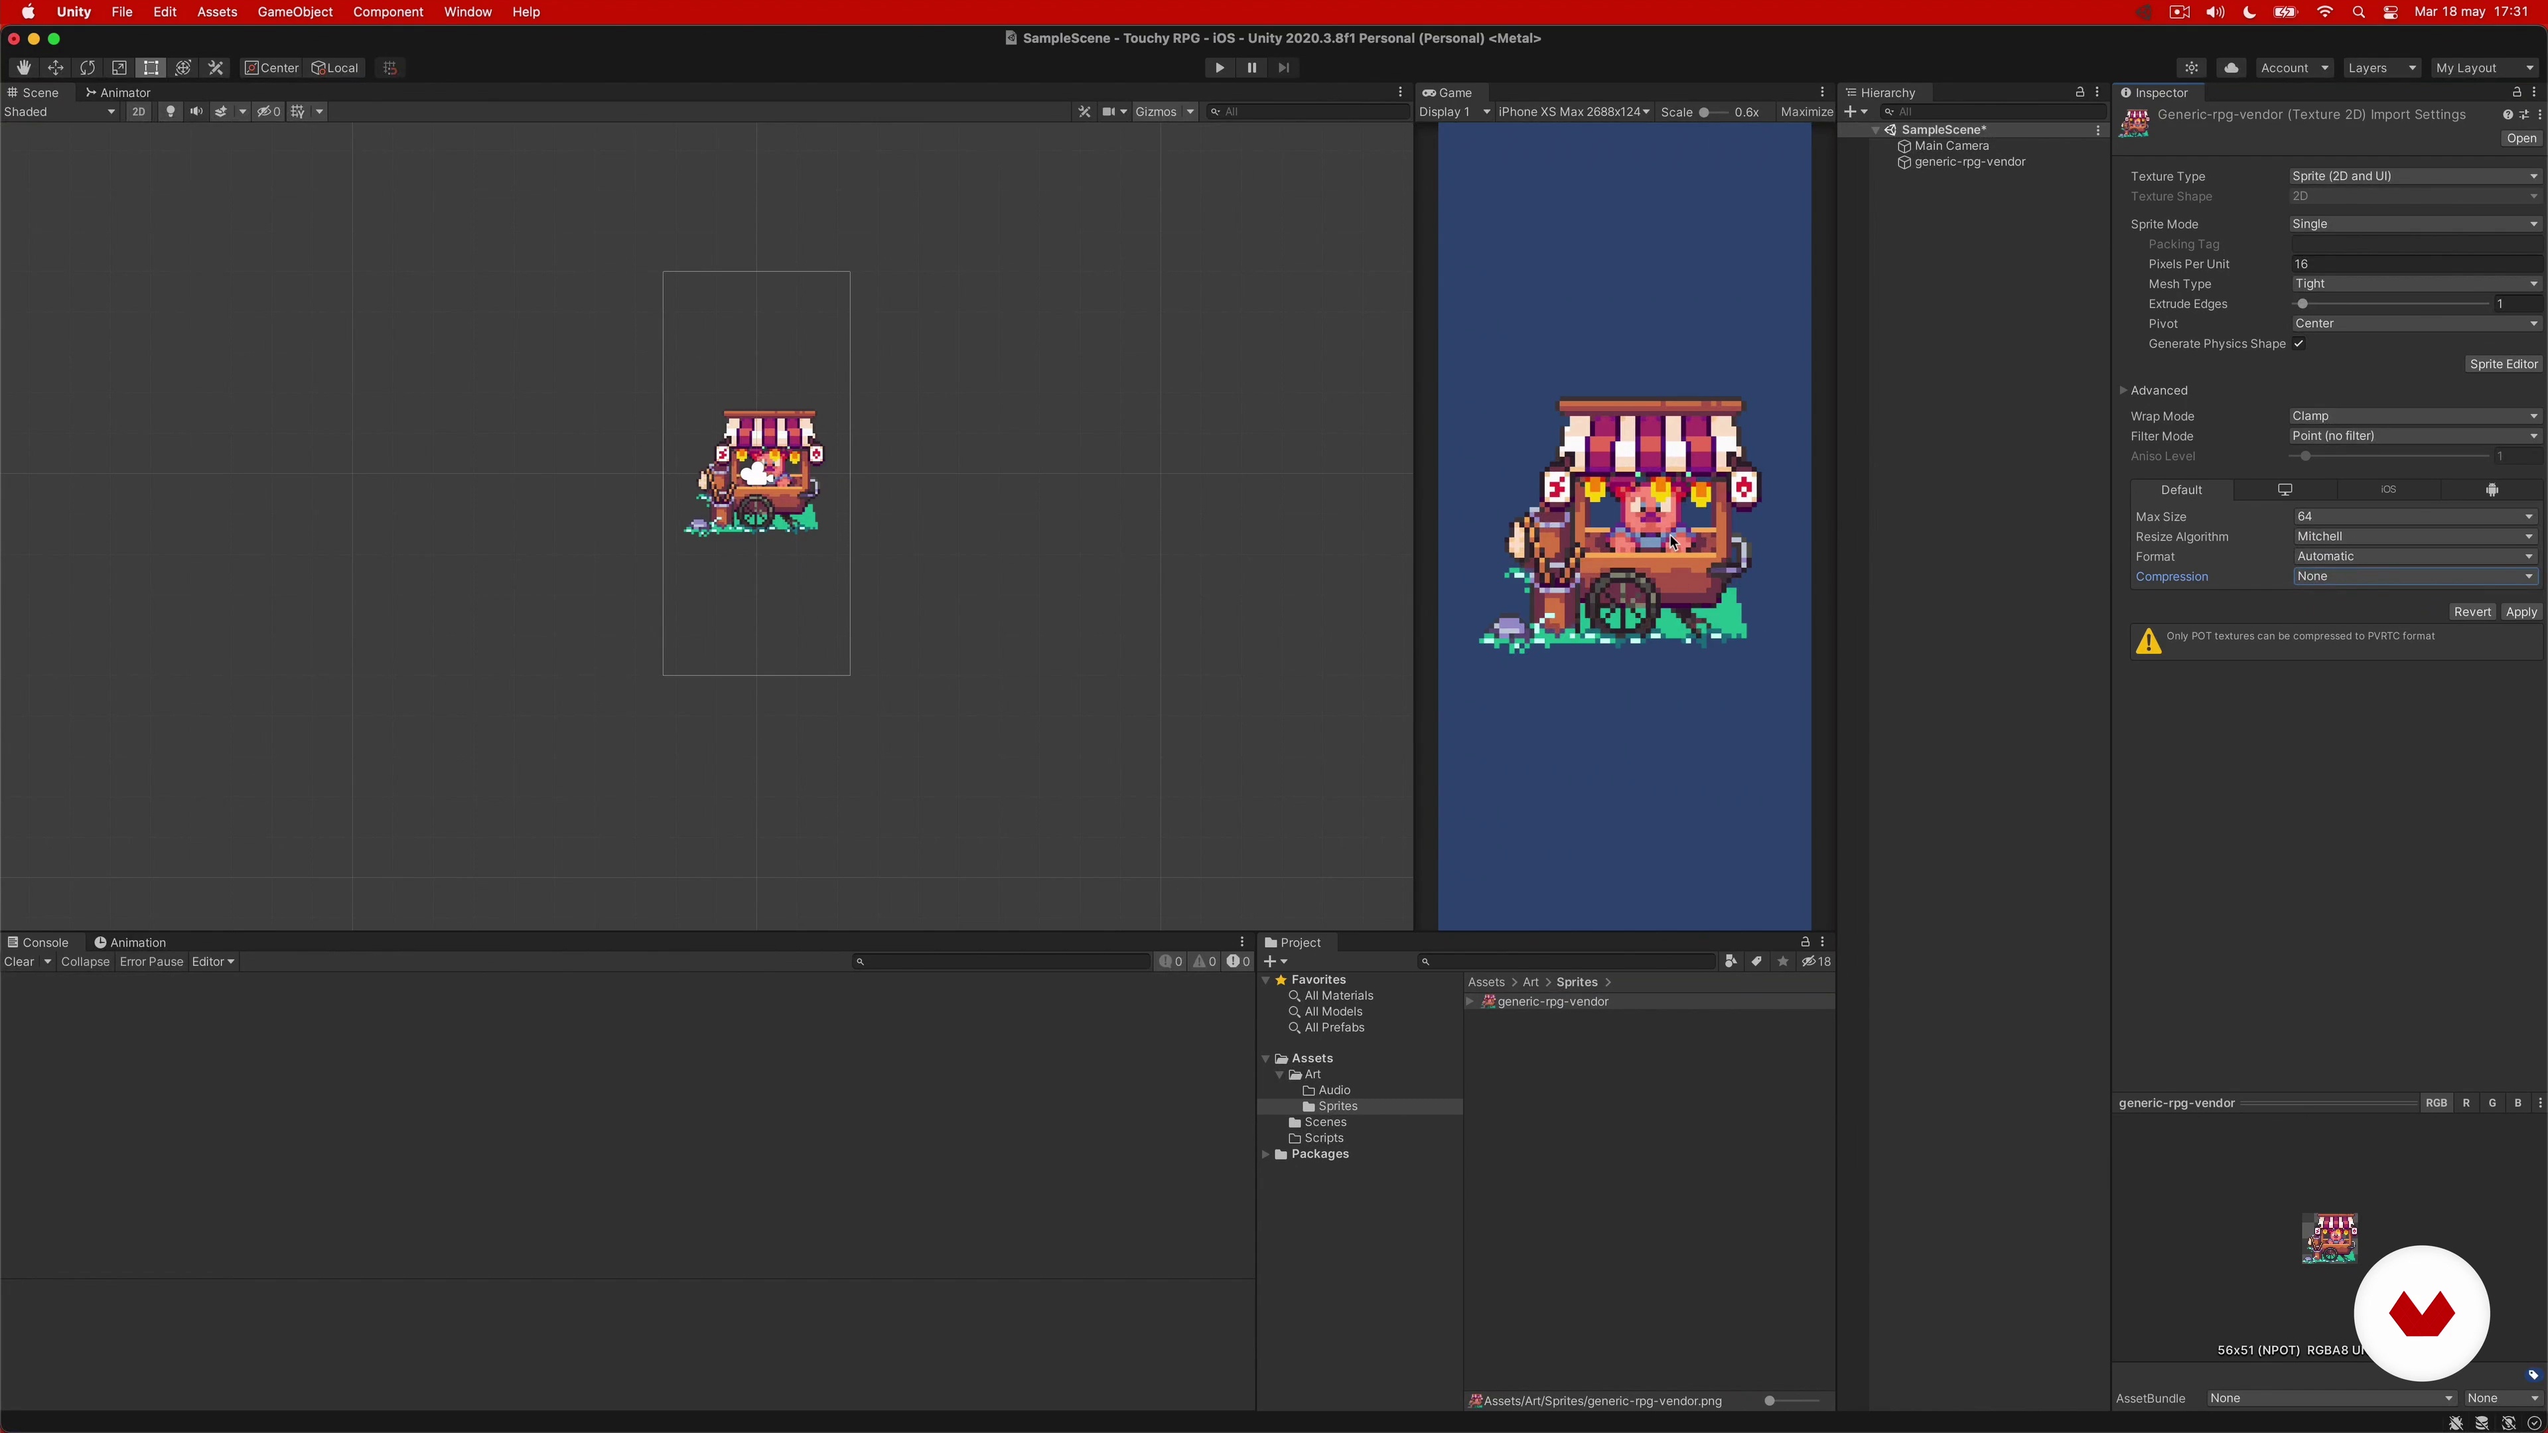Screen dimensions: 2548x1433
Task: Select the Rotate tool
Action: click(x=87, y=67)
